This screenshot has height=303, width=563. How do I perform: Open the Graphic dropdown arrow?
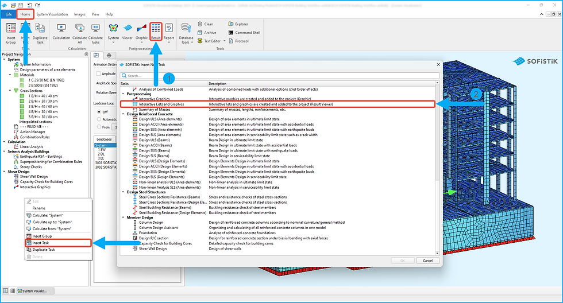point(141,42)
